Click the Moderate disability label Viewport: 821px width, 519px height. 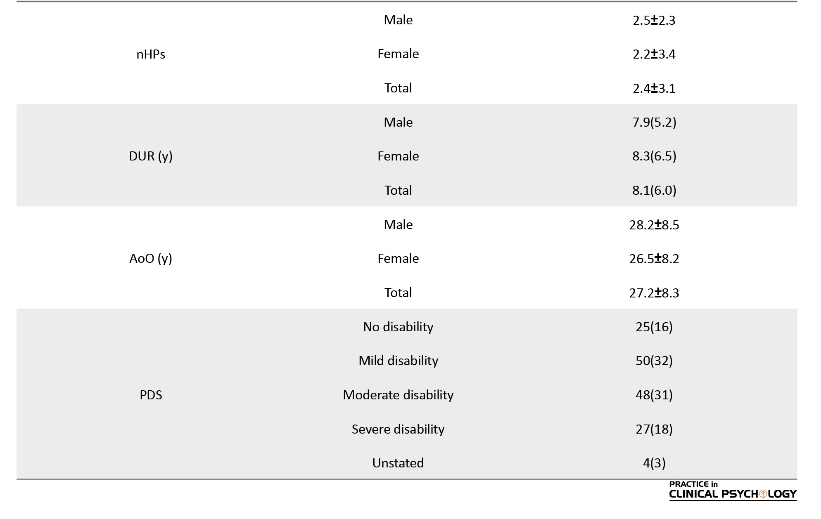pos(398,395)
